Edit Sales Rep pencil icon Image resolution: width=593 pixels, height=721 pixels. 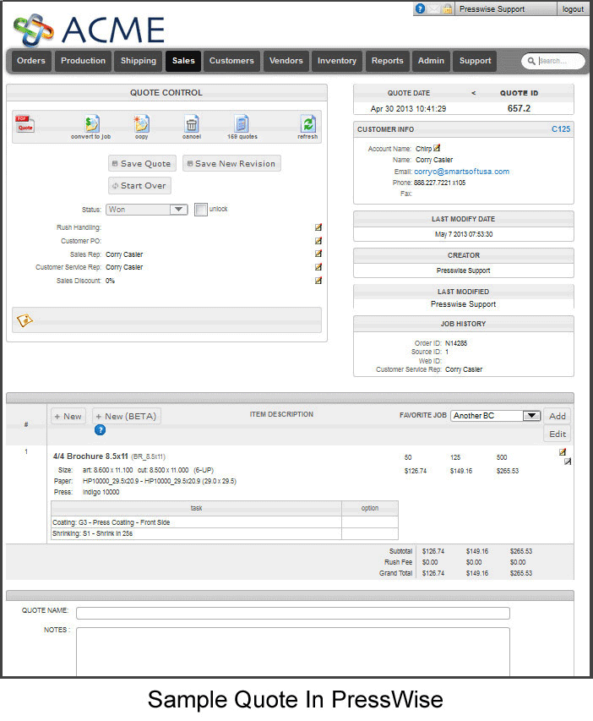318,254
